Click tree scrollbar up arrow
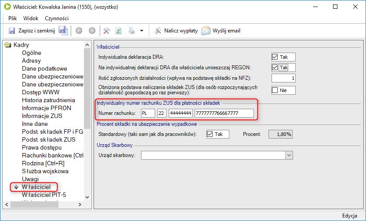The image size is (366, 221). coord(87,45)
